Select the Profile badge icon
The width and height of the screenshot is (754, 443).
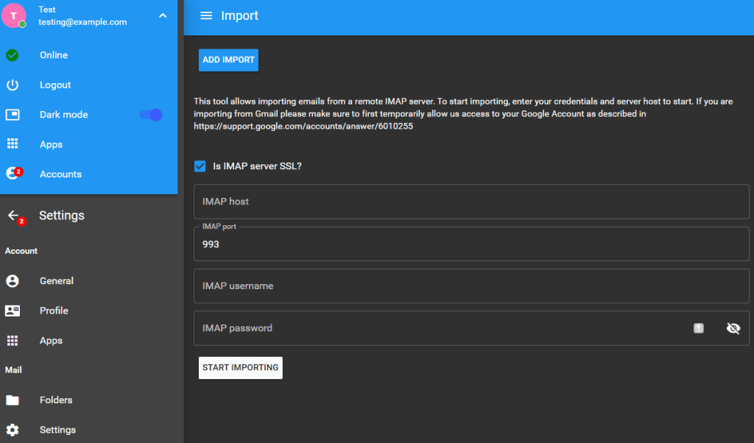[12, 311]
